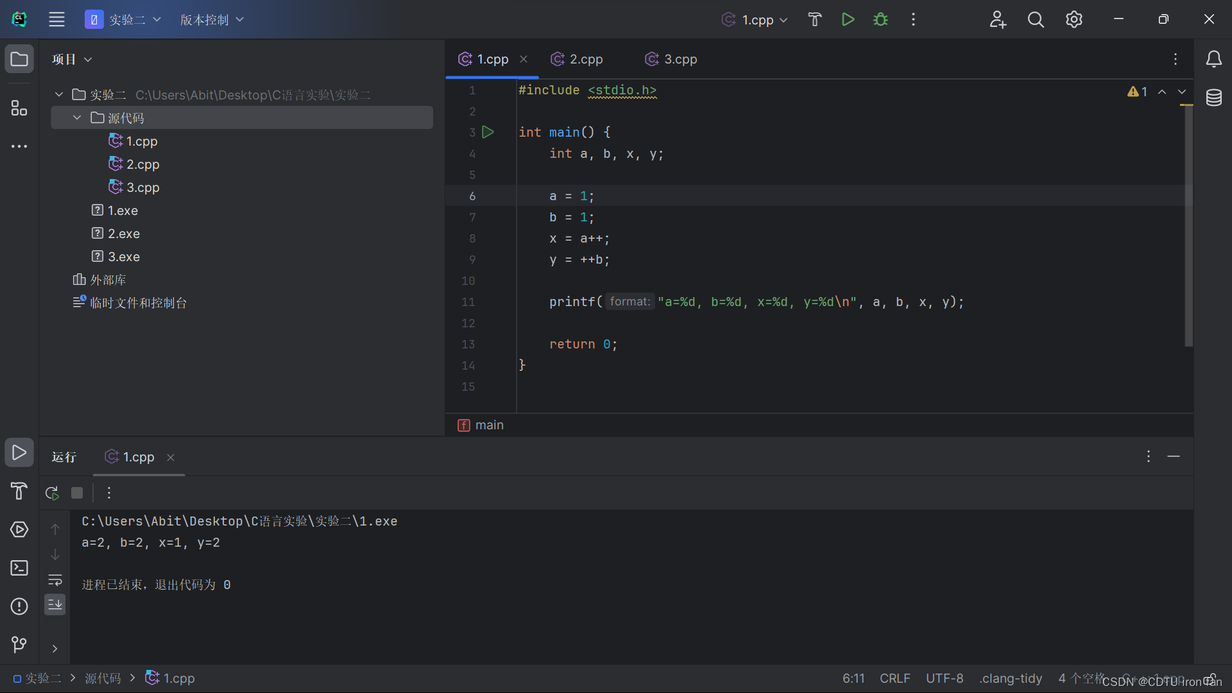This screenshot has height=693, width=1232.
Task: Open the Git version control tool window
Action: tap(19, 644)
